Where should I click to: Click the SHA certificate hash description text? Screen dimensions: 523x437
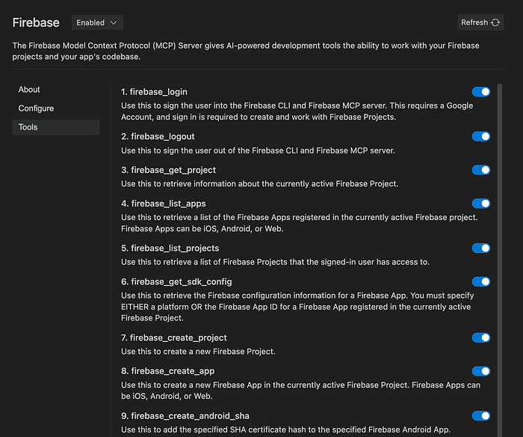click(x=285, y=430)
